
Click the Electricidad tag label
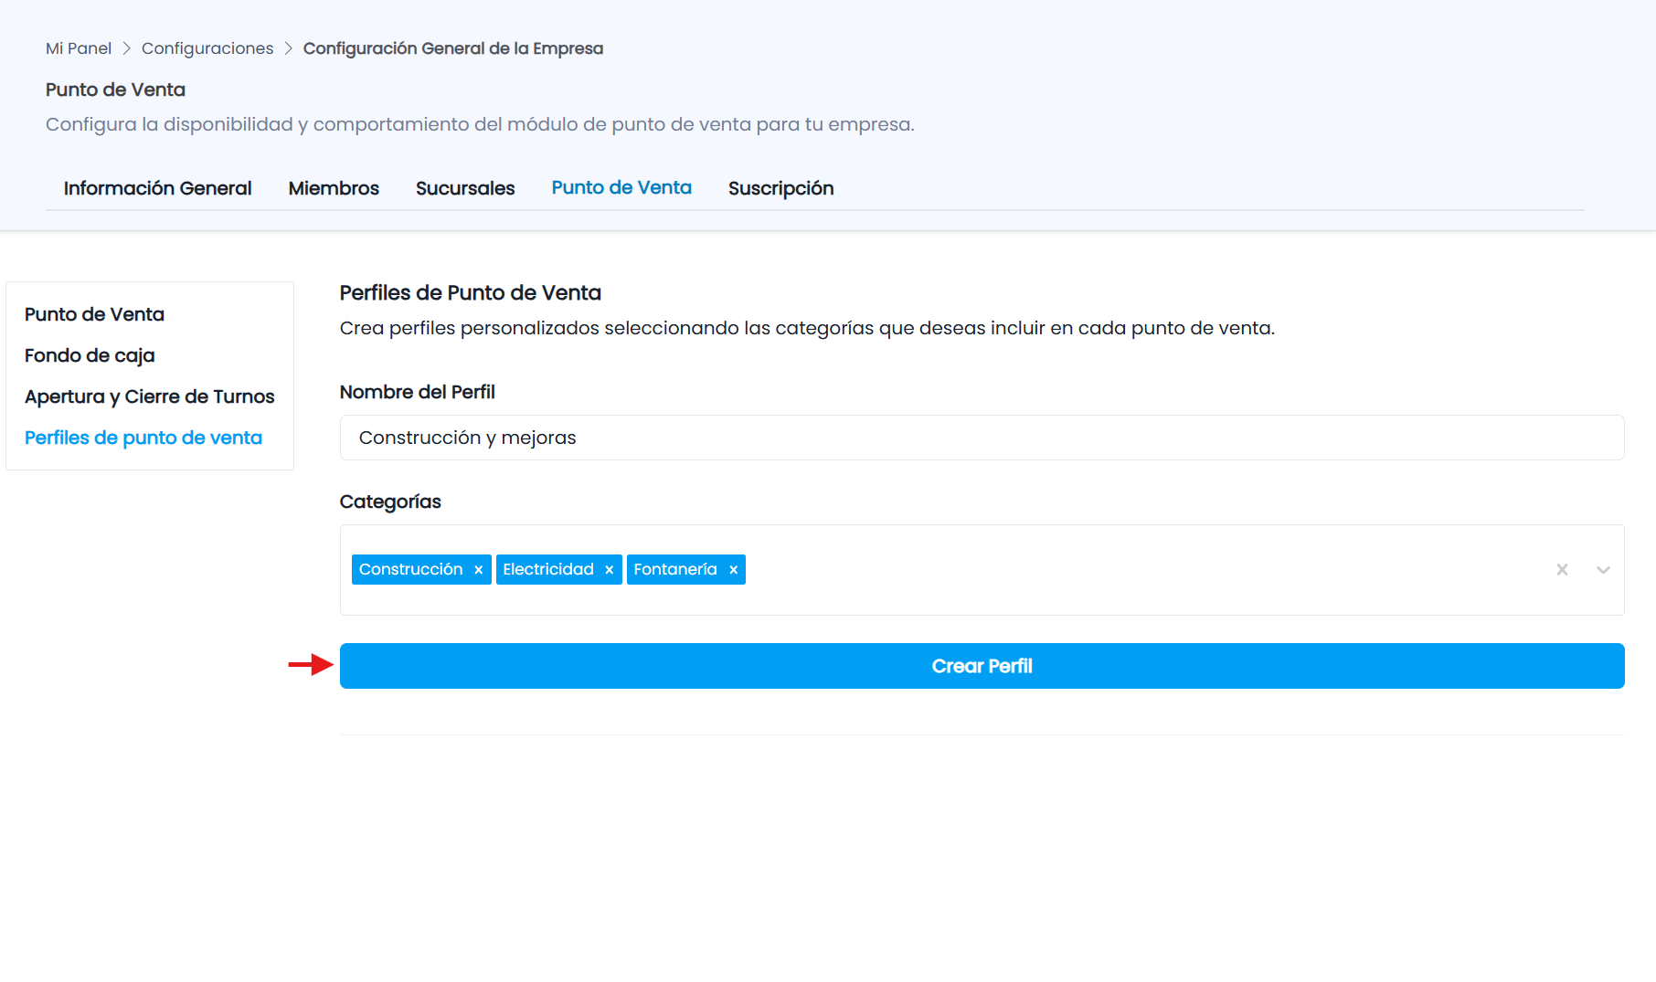point(548,570)
